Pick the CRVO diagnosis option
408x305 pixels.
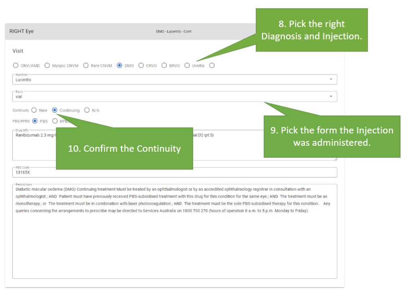pos(141,66)
